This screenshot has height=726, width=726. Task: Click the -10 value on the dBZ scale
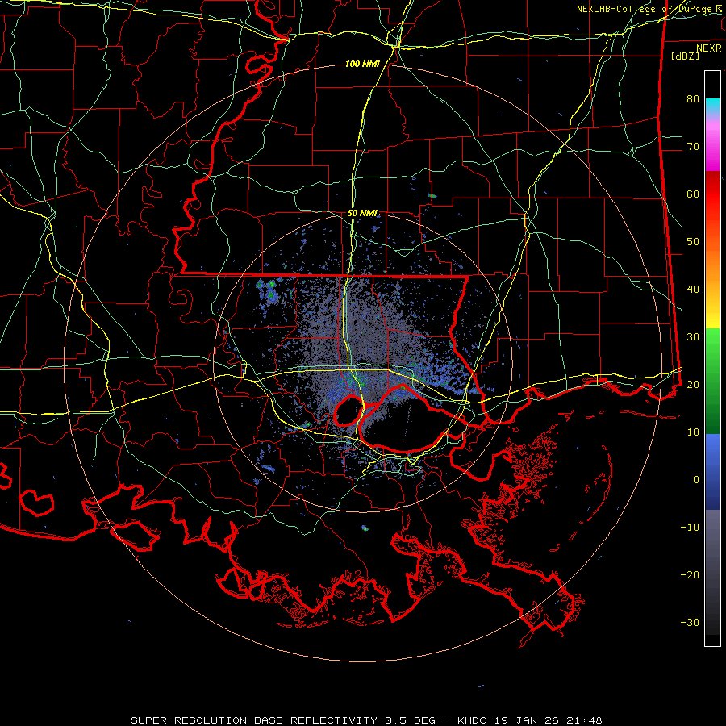[x=690, y=528]
